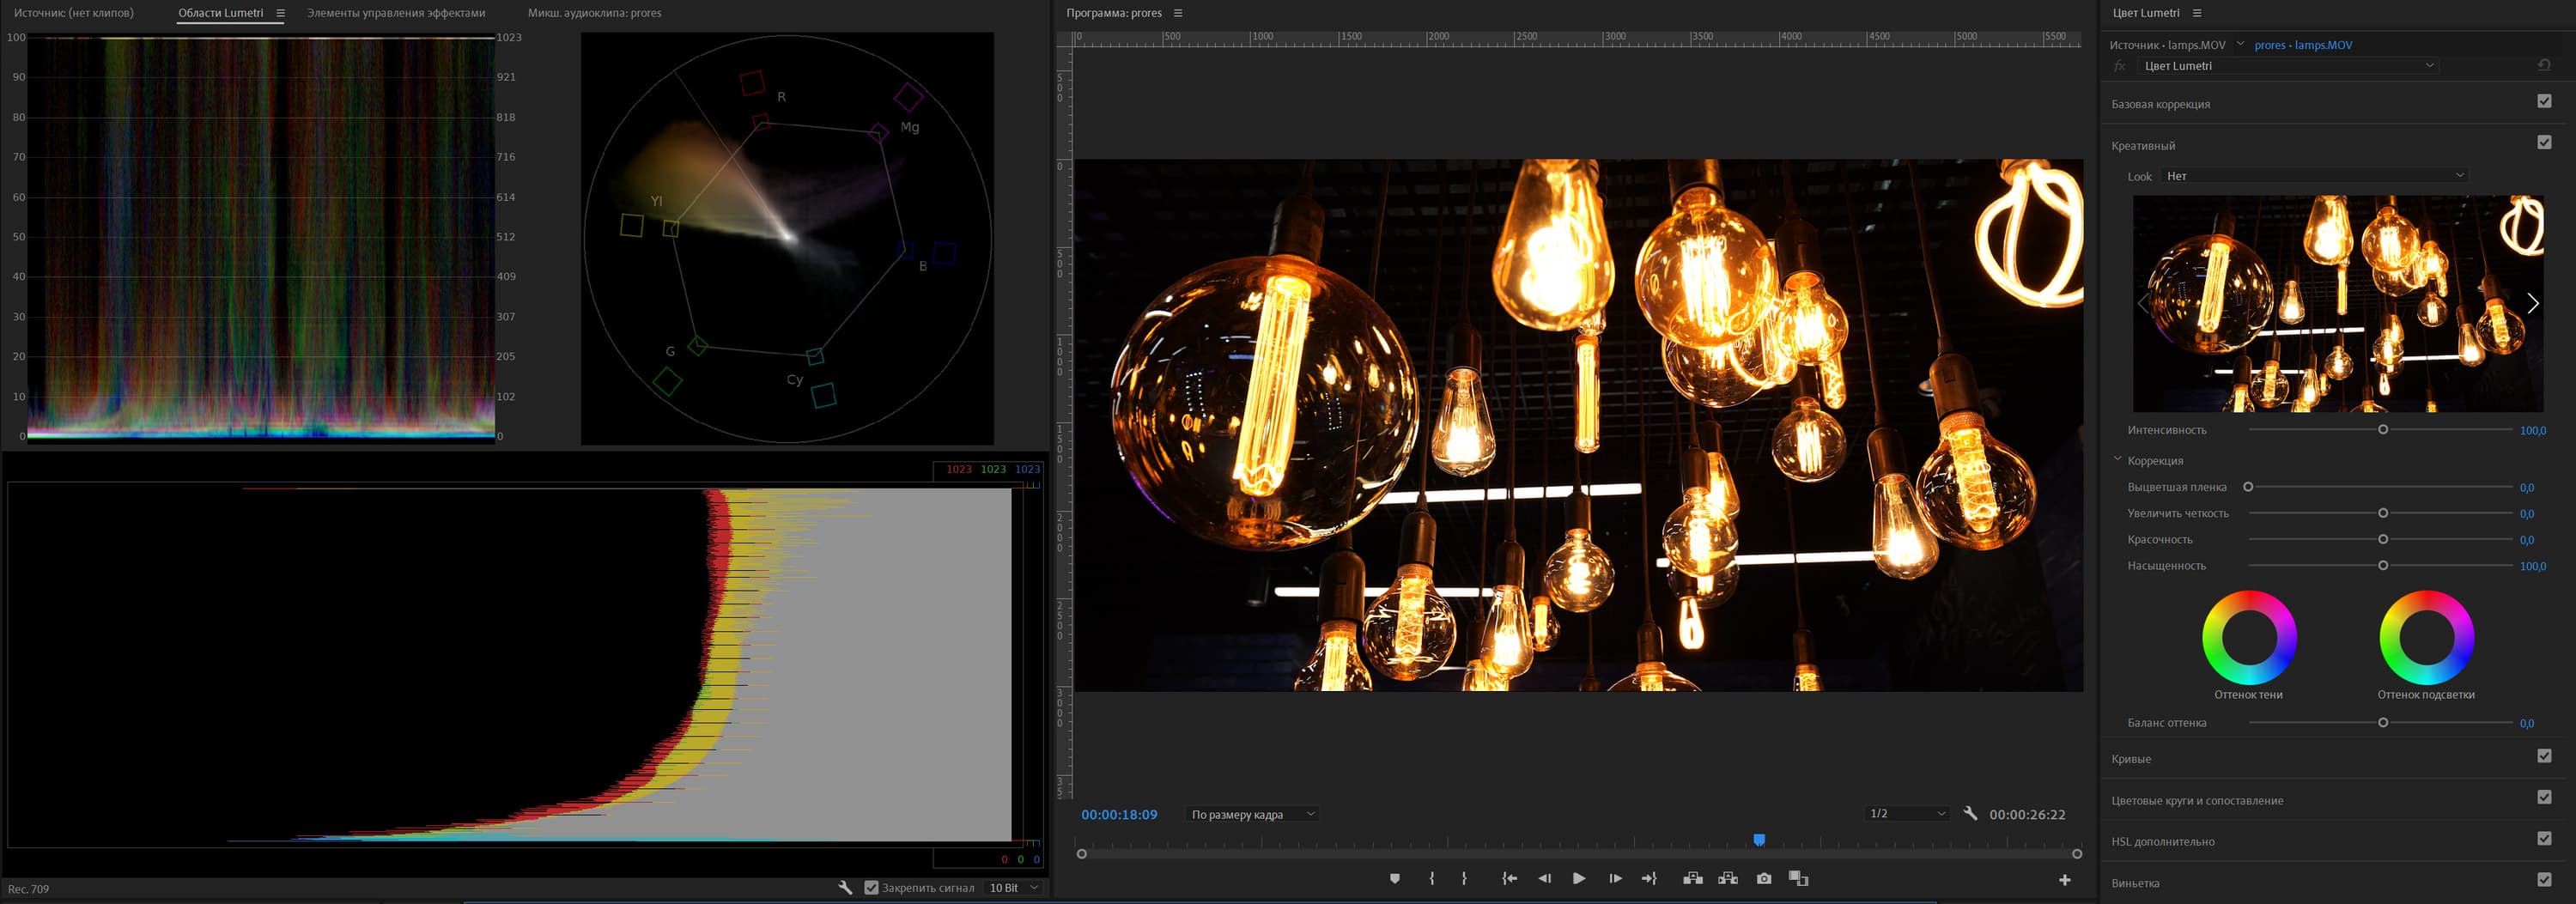This screenshot has height=904, width=2576.
Task: Open the 'По размеру кадра' zoom dropdown
Action: click(x=1252, y=815)
